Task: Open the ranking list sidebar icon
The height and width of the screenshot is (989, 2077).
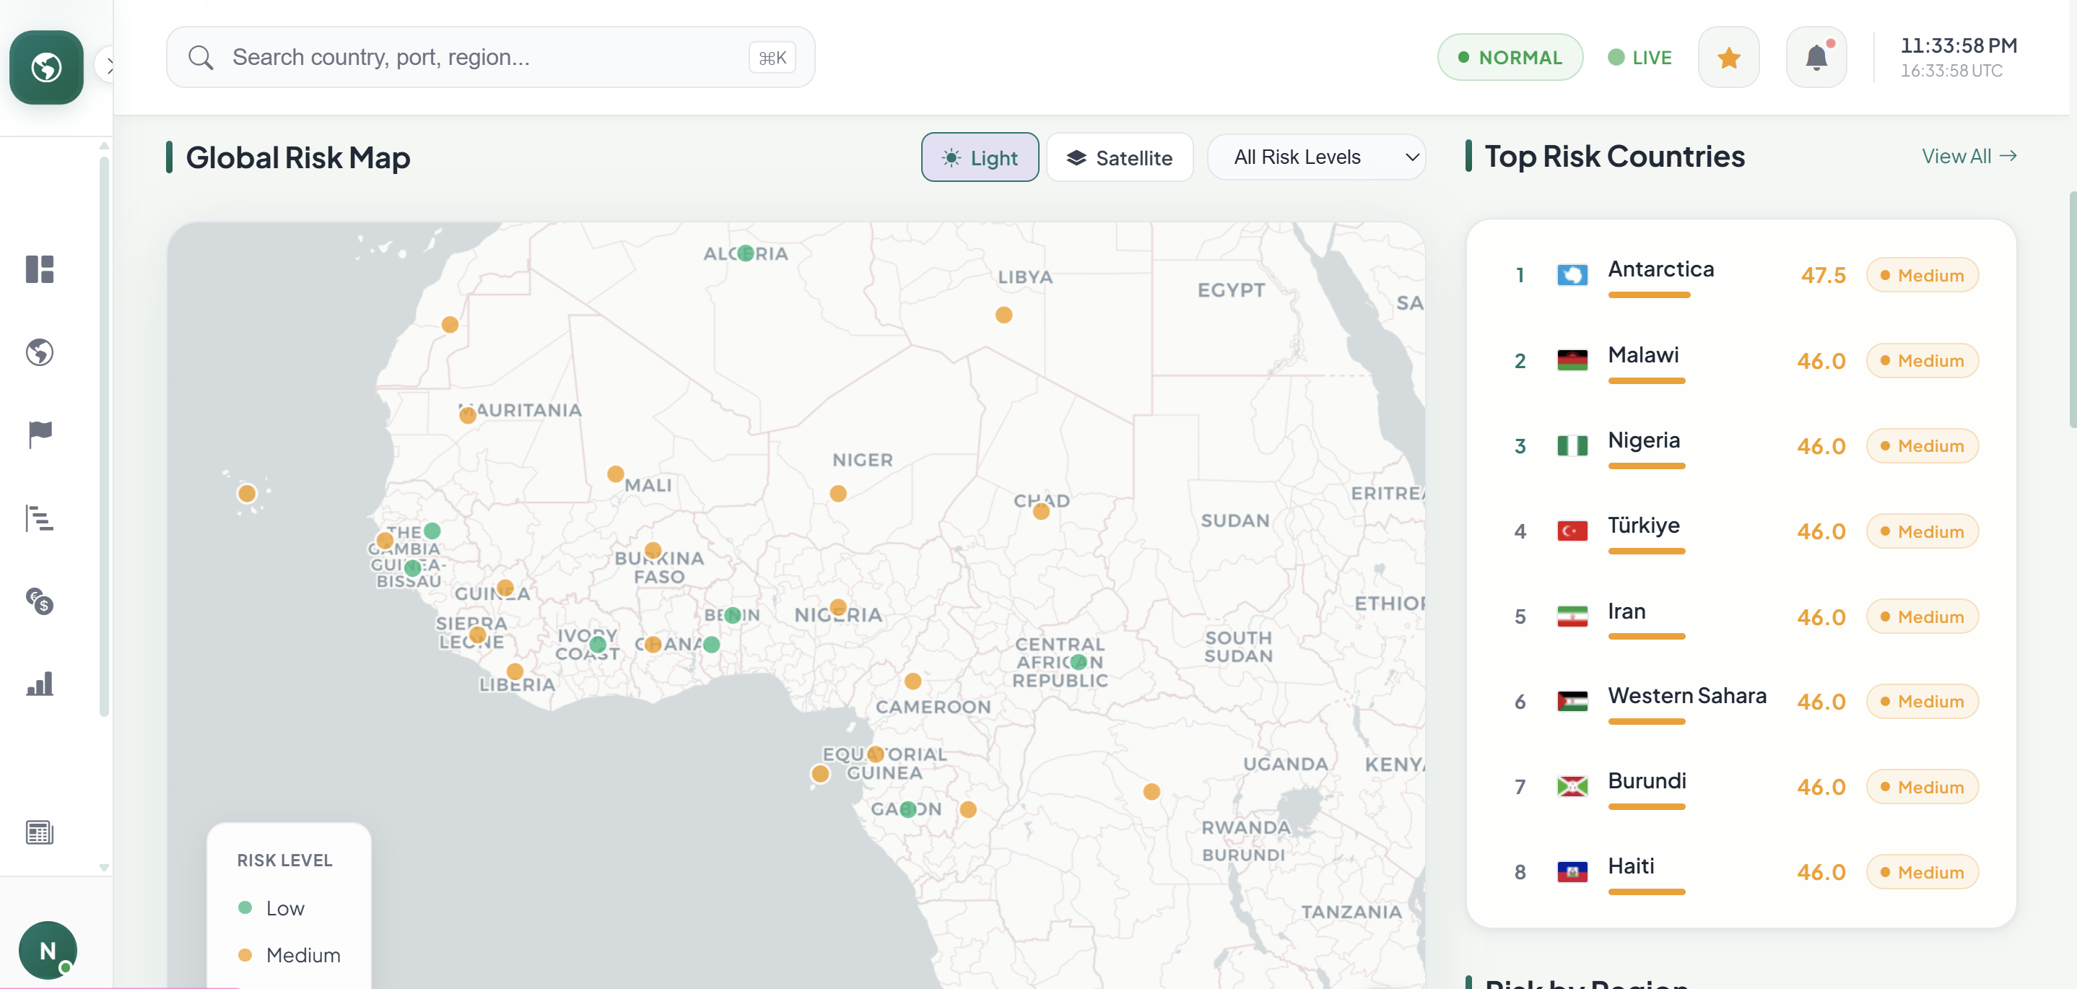Action: [x=40, y=518]
